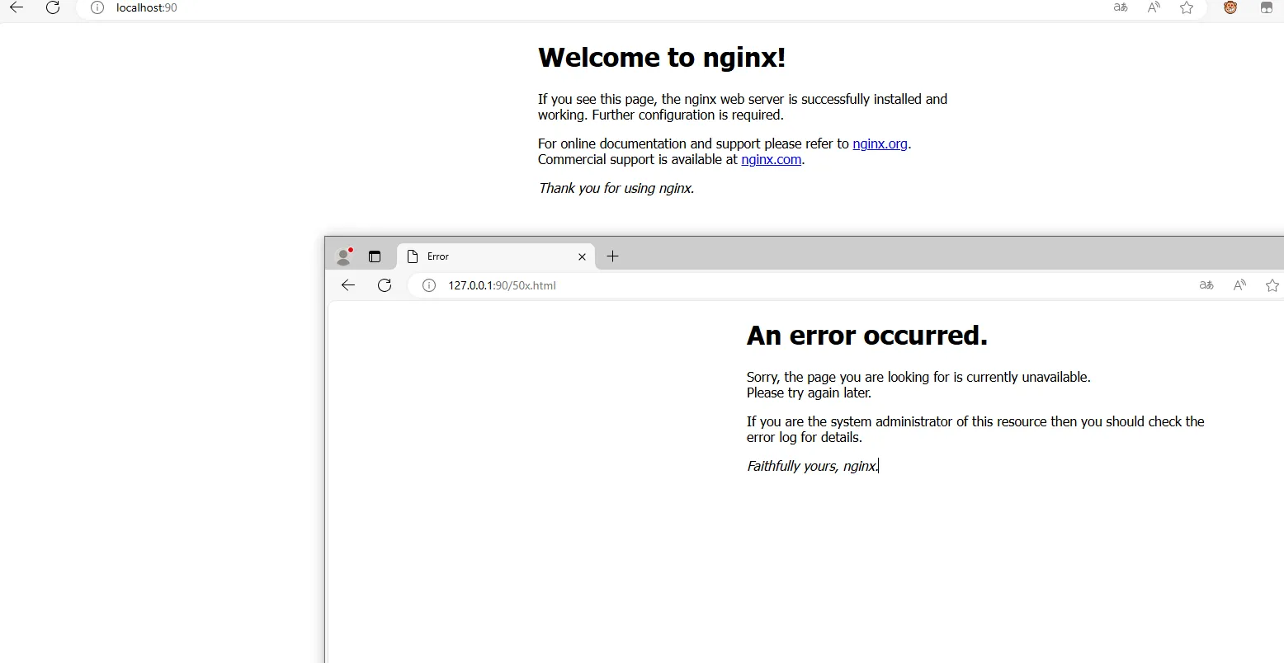
Task: Add localhost:90 to favorites with star
Action: click(1187, 7)
